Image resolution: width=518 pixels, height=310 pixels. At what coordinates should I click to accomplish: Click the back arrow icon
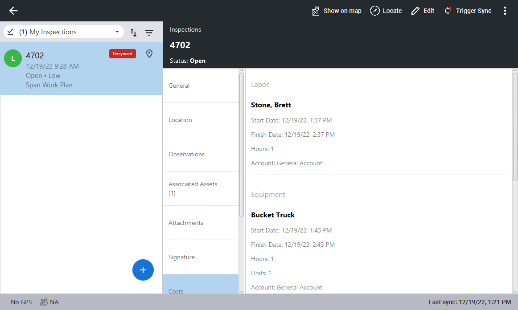pyautogui.click(x=13, y=11)
